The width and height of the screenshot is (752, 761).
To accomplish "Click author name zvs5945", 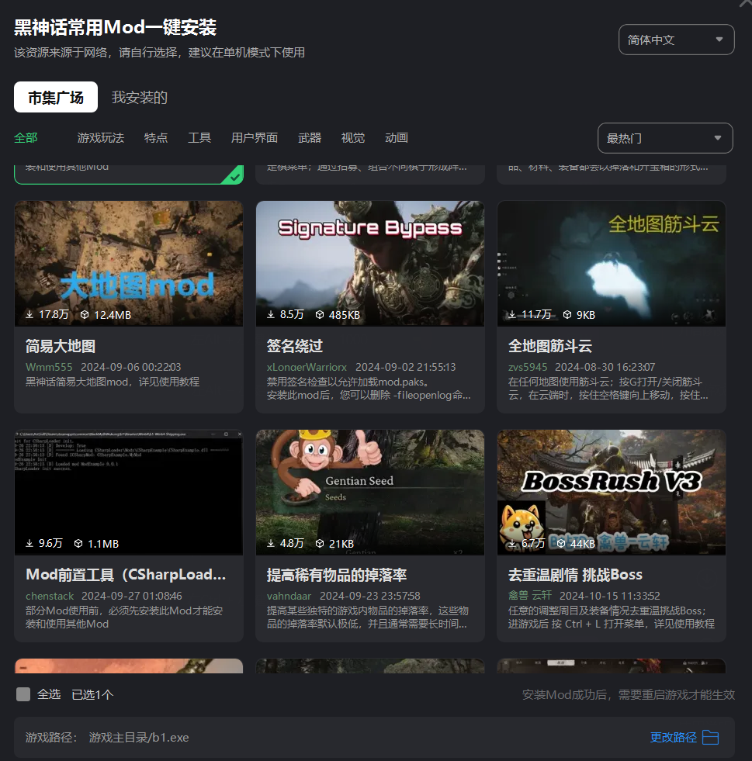I will point(528,367).
